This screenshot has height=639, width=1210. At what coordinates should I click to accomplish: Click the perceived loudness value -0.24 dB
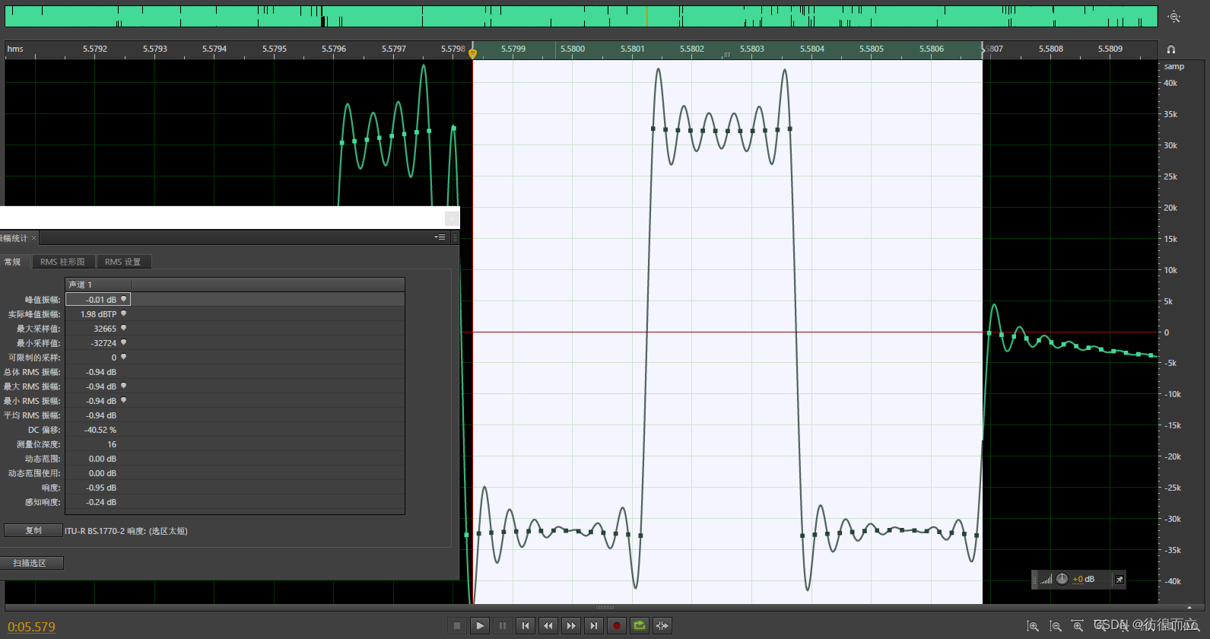101,502
